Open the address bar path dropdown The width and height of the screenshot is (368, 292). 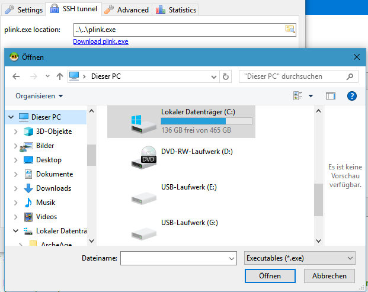pyautogui.click(x=213, y=76)
